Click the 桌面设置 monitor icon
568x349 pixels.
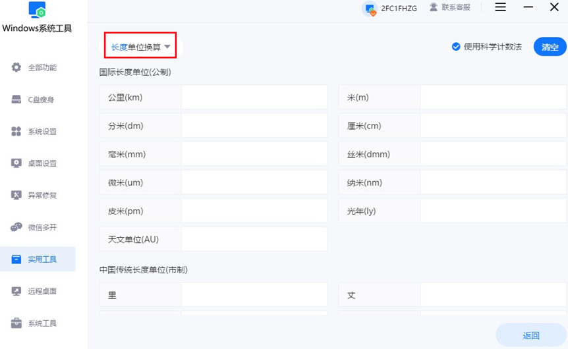pos(16,163)
